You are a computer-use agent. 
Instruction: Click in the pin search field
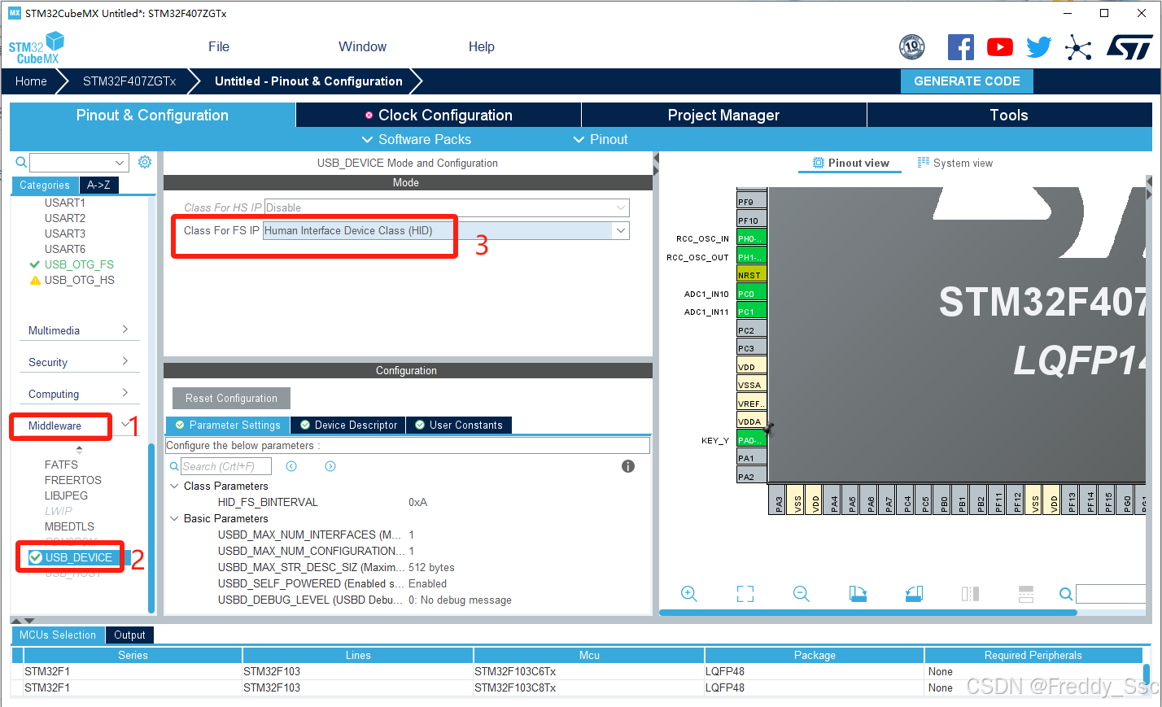1112,594
